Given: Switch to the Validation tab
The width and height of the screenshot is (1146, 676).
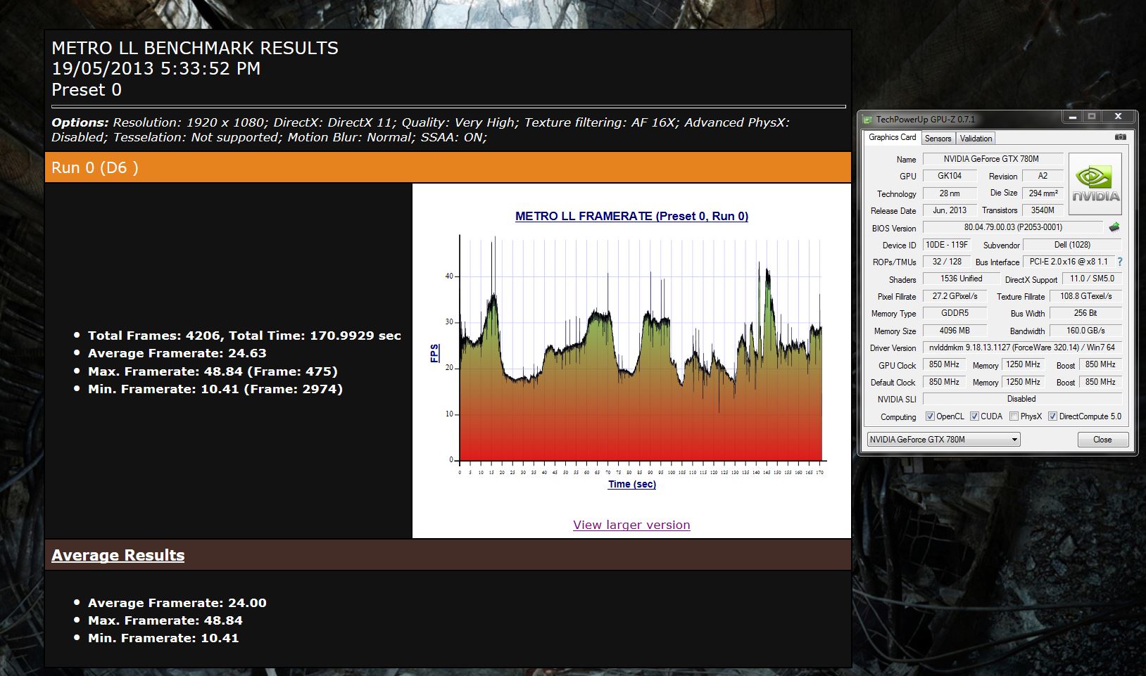Looking at the screenshot, I should [x=976, y=139].
